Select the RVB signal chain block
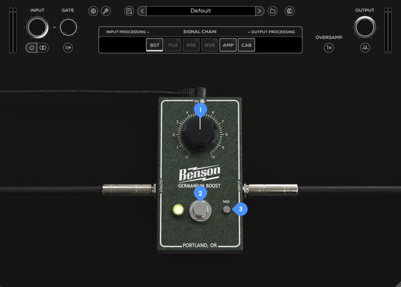The width and height of the screenshot is (401, 287). (x=210, y=45)
